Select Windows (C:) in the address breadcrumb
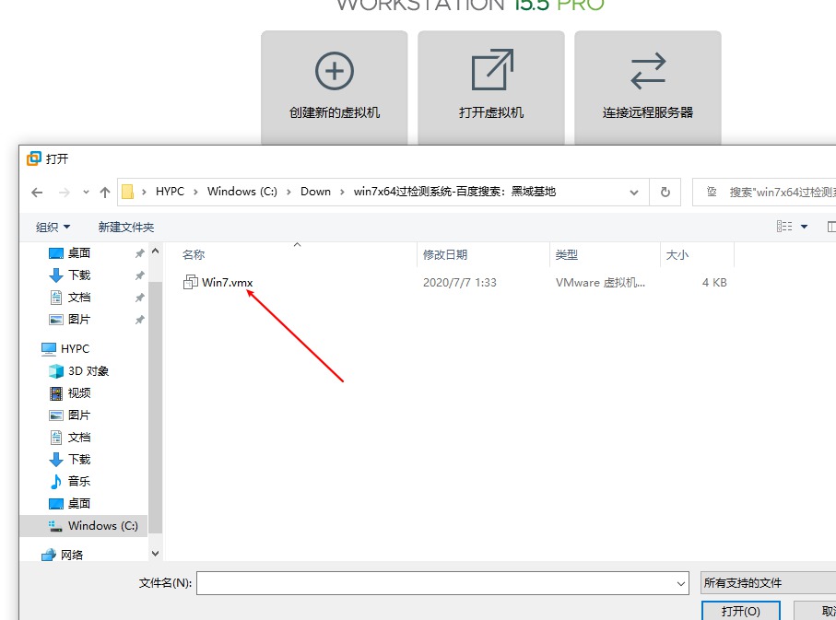This screenshot has width=836, height=620. [x=242, y=192]
